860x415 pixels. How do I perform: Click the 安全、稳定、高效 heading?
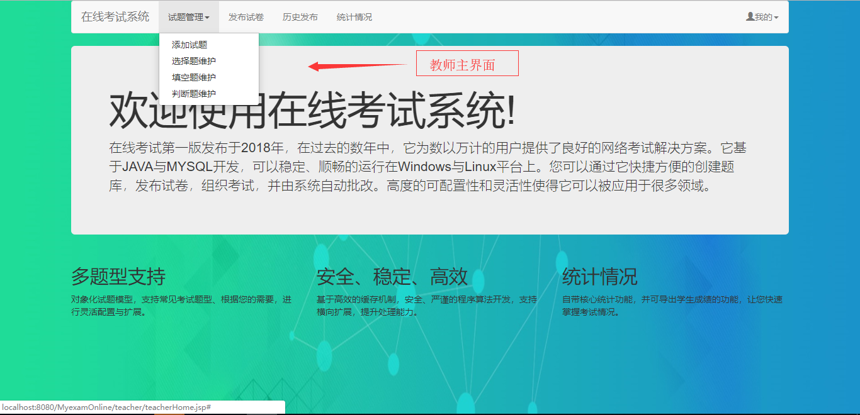[392, 277]
